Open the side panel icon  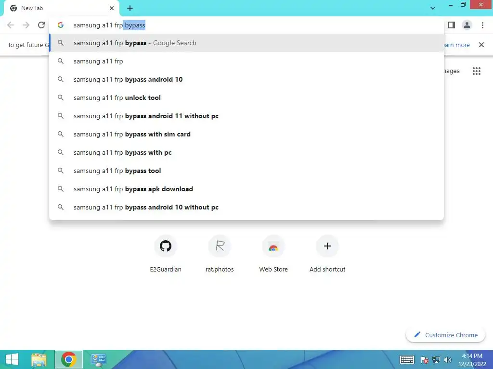coord(452,25)
